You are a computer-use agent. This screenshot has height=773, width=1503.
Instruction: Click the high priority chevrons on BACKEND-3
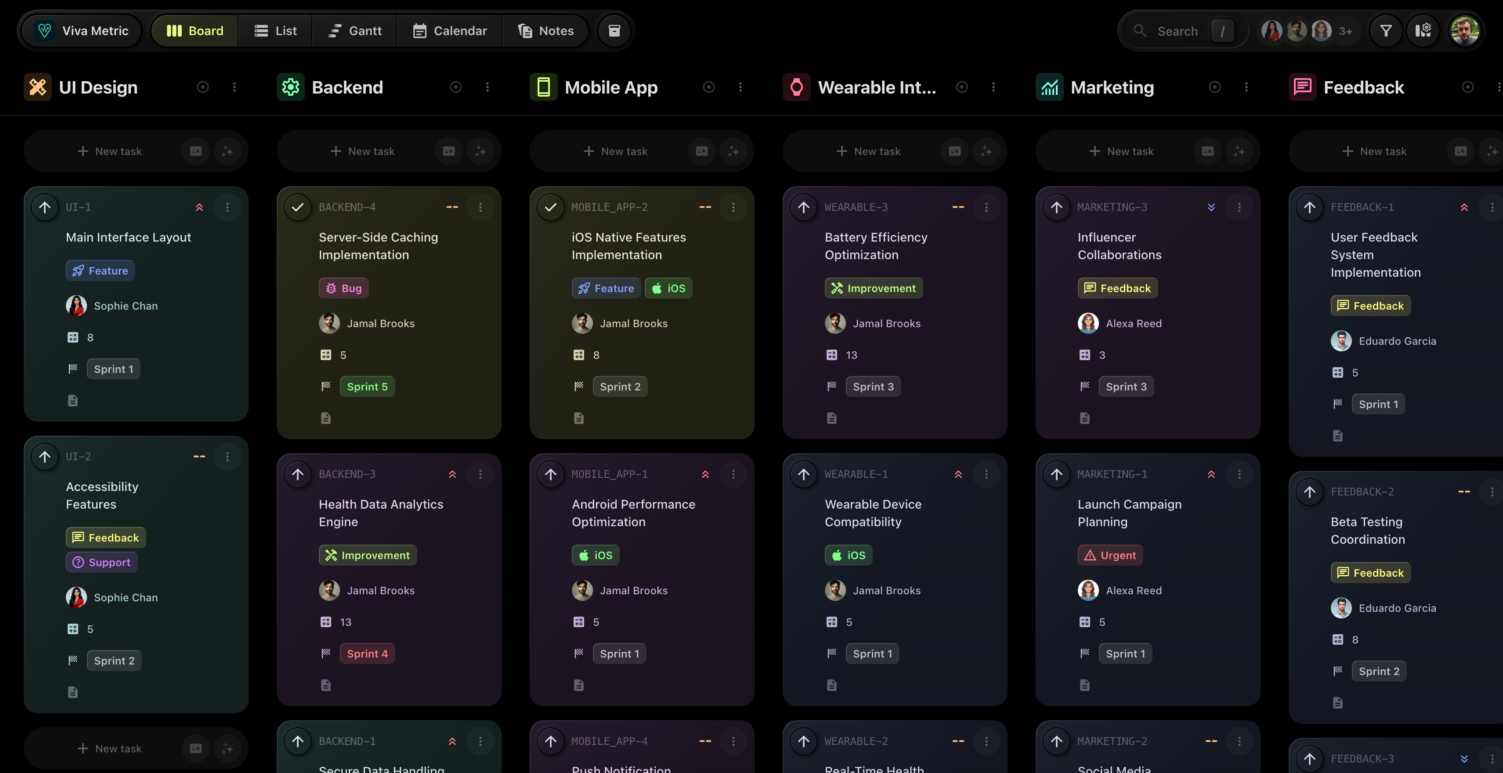click(x=452, y=474)
